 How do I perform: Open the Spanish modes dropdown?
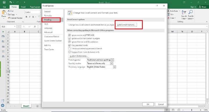click(111, 63)
